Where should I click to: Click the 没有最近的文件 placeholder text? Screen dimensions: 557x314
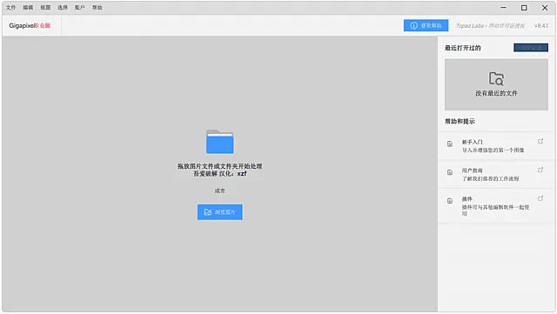(496, 93)
